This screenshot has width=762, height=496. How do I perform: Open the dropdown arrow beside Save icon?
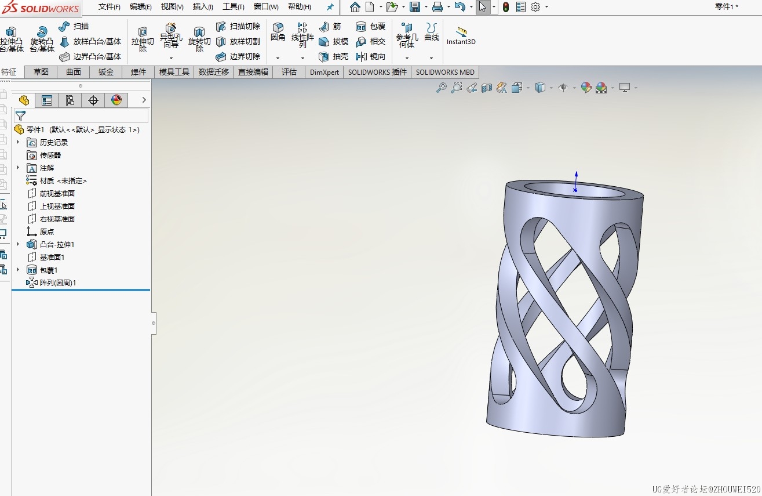[426, 7]
